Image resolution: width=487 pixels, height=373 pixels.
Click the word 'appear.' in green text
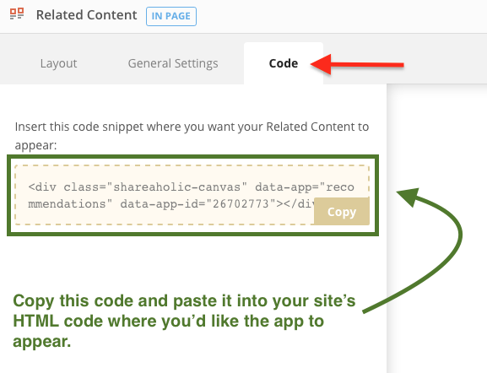tap(42, 342)
